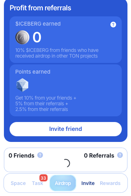Open the Rewards tab
The width and height of the screenshot is (131, 196).
[x=110, y=183]
